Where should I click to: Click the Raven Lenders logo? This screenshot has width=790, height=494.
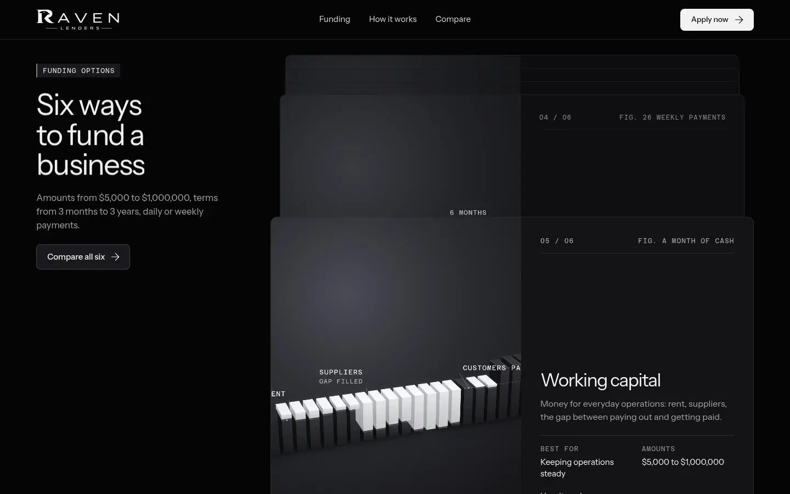78,19
